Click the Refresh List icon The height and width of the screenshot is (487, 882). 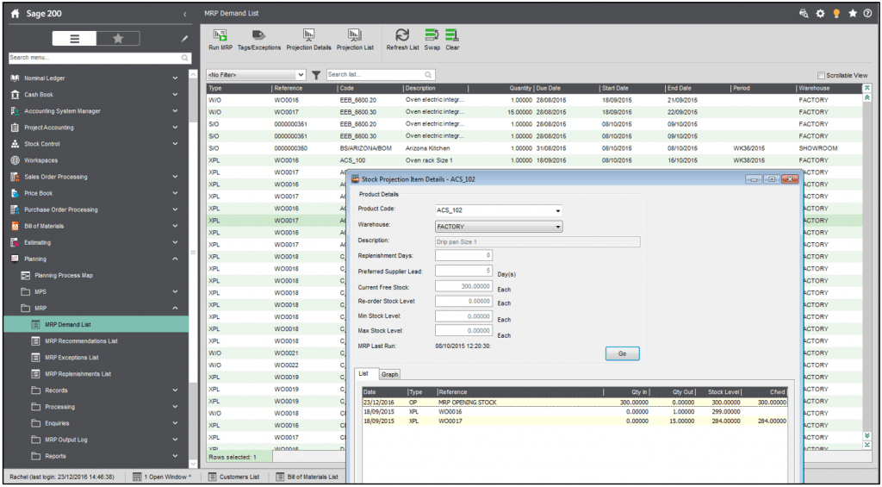click(403, 34)
